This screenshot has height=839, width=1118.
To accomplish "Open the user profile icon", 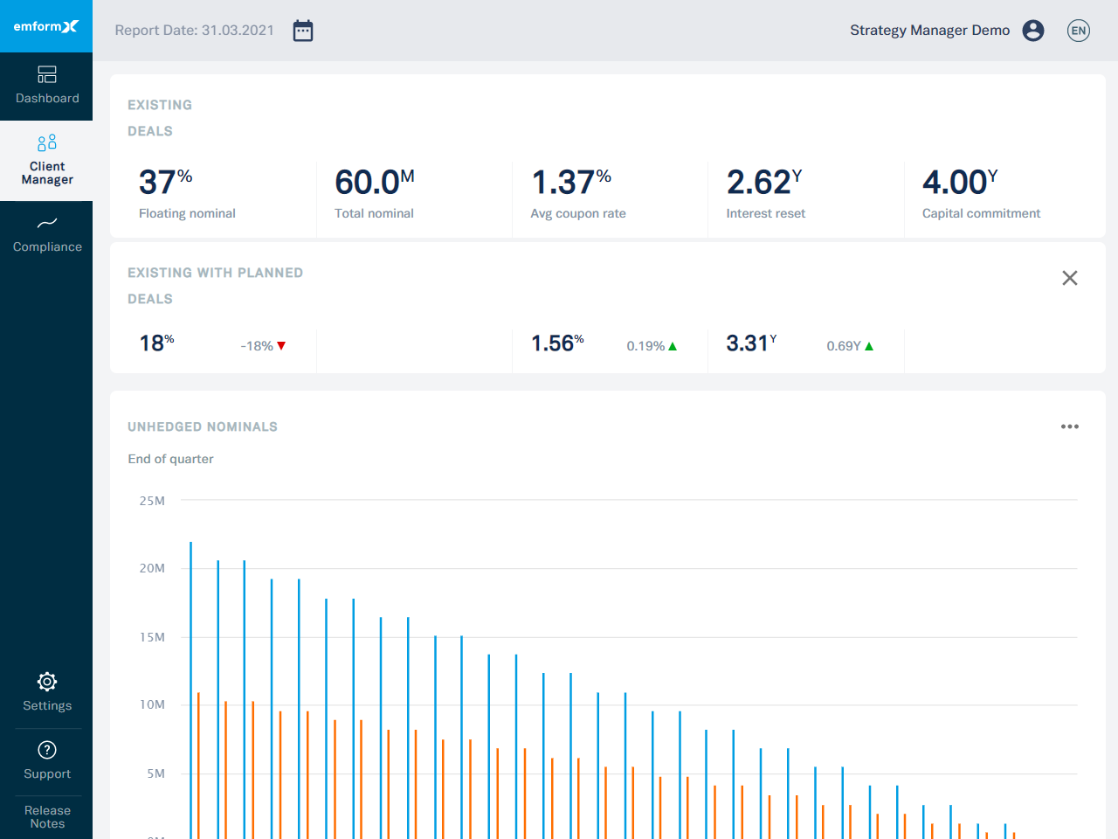I will pos(1033,30).
